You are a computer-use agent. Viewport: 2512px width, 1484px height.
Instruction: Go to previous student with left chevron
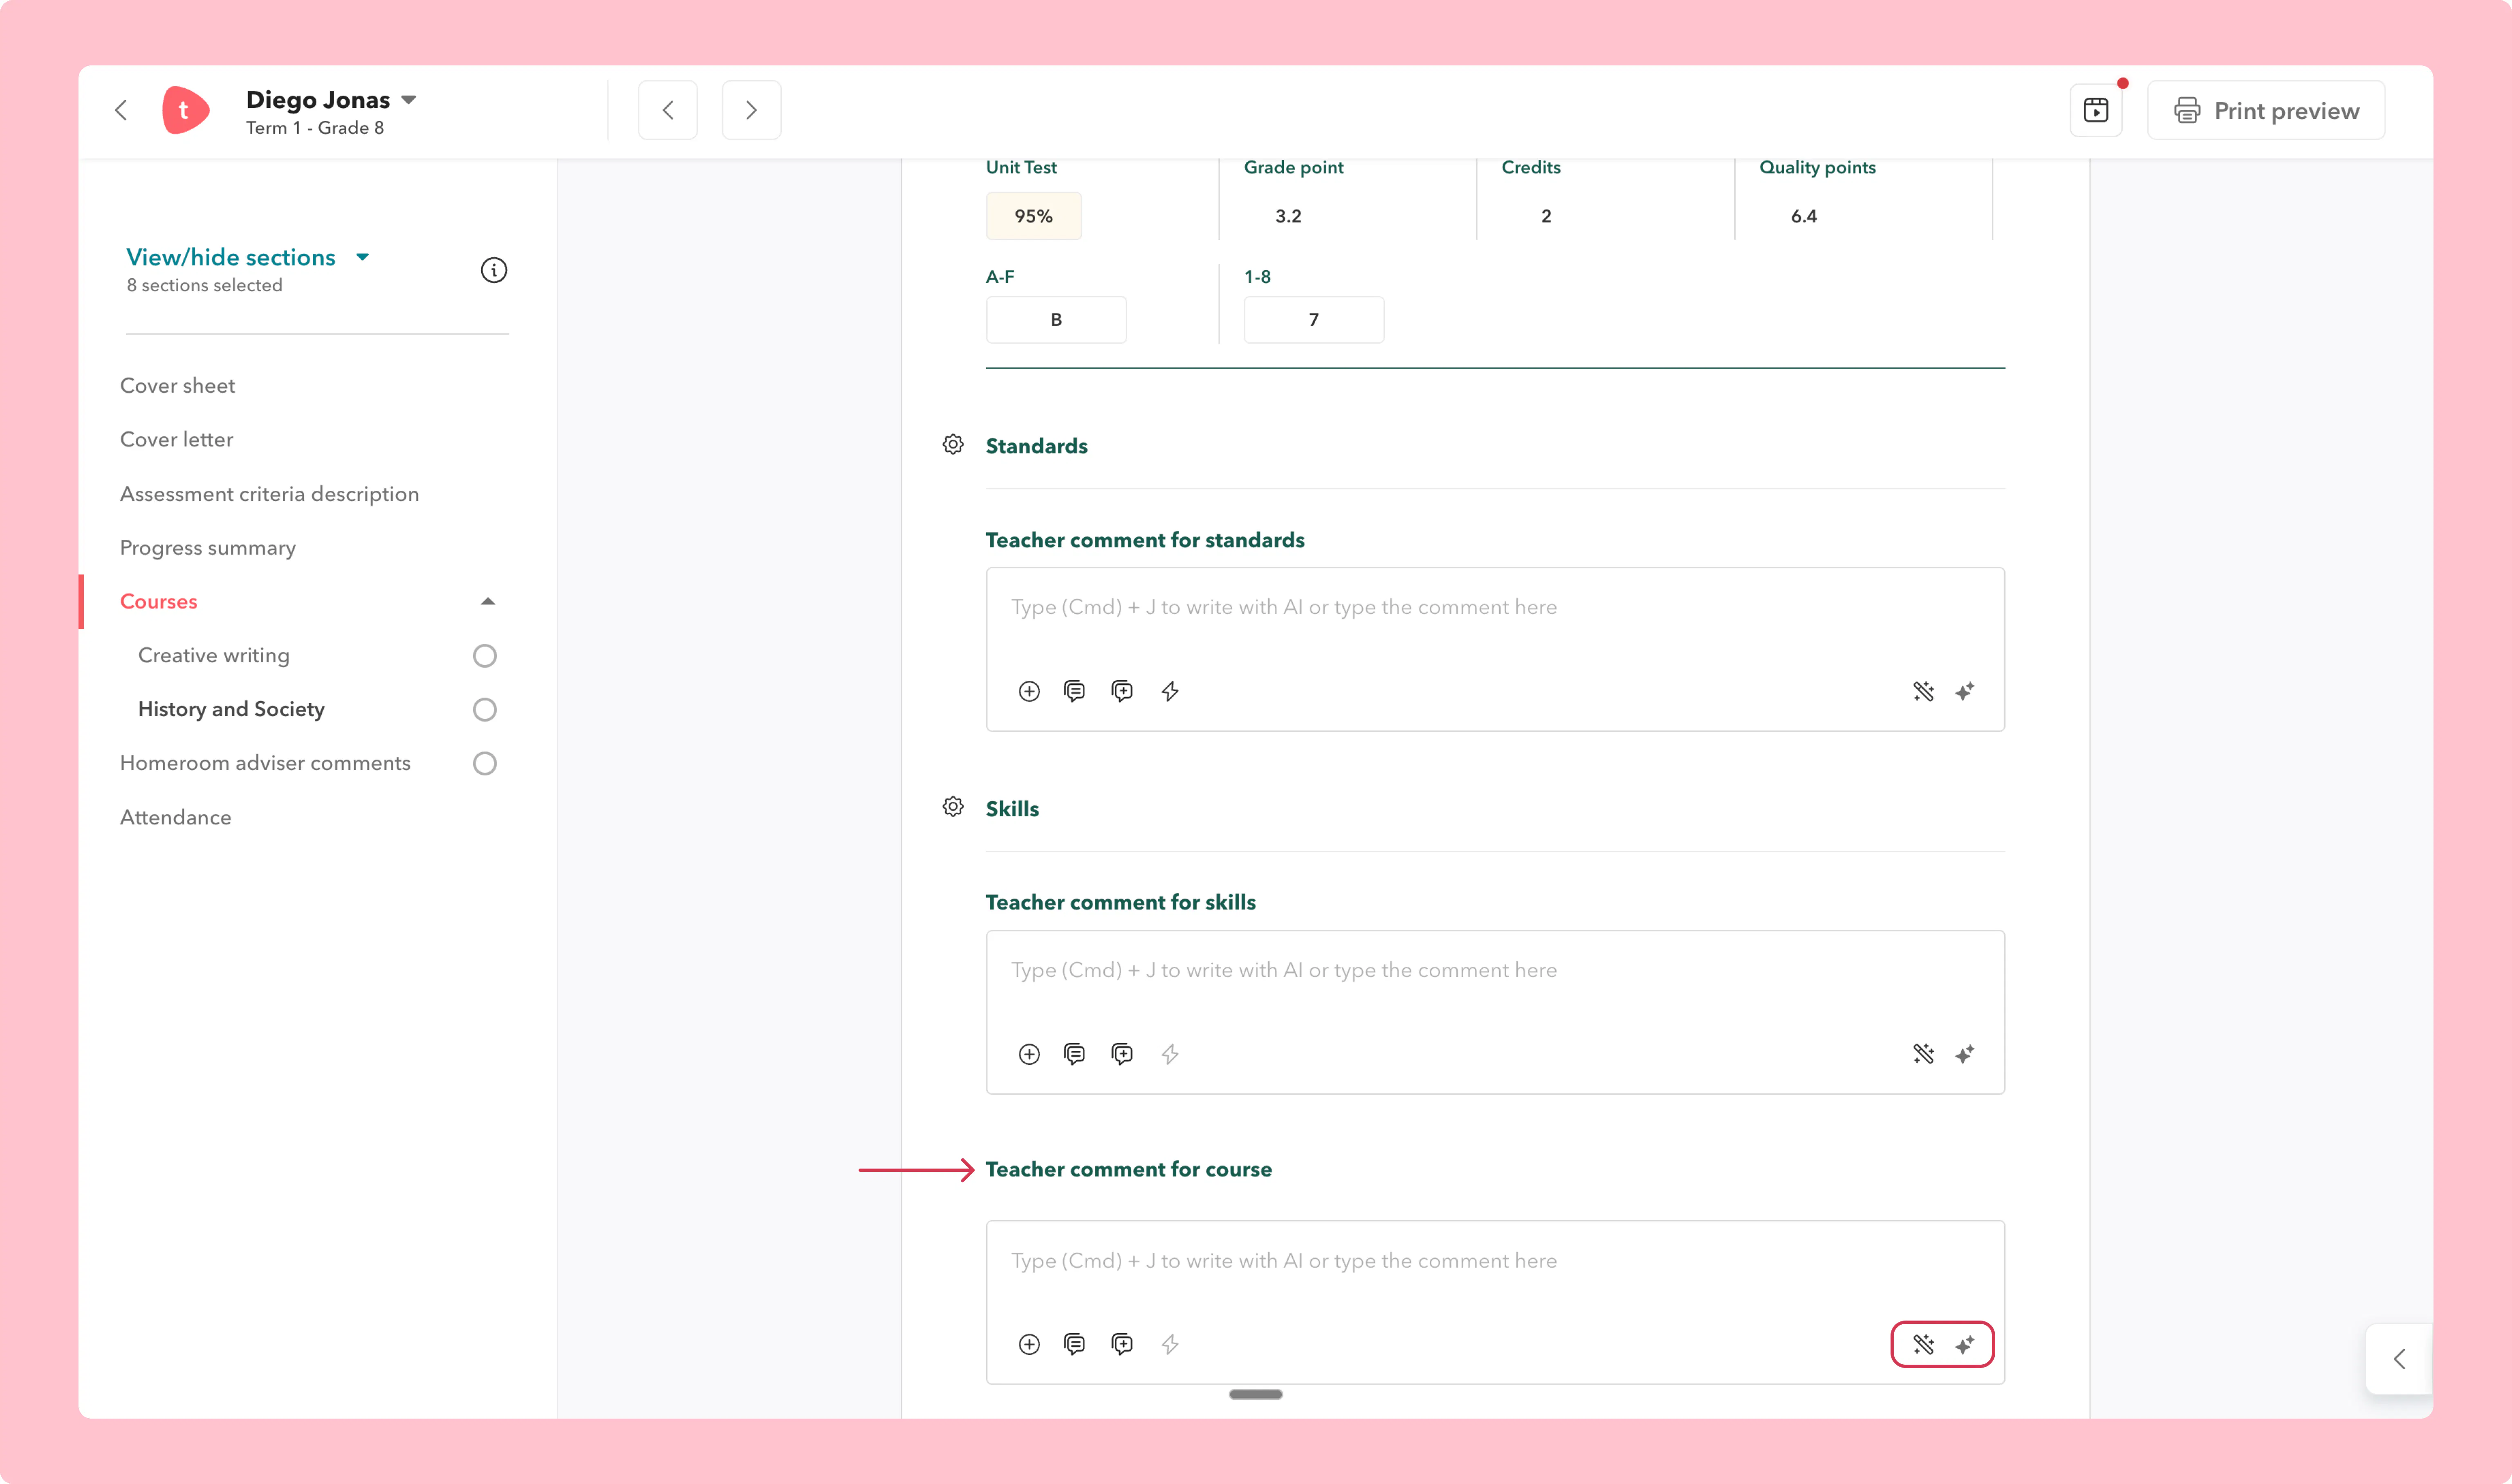click(667, 110)
